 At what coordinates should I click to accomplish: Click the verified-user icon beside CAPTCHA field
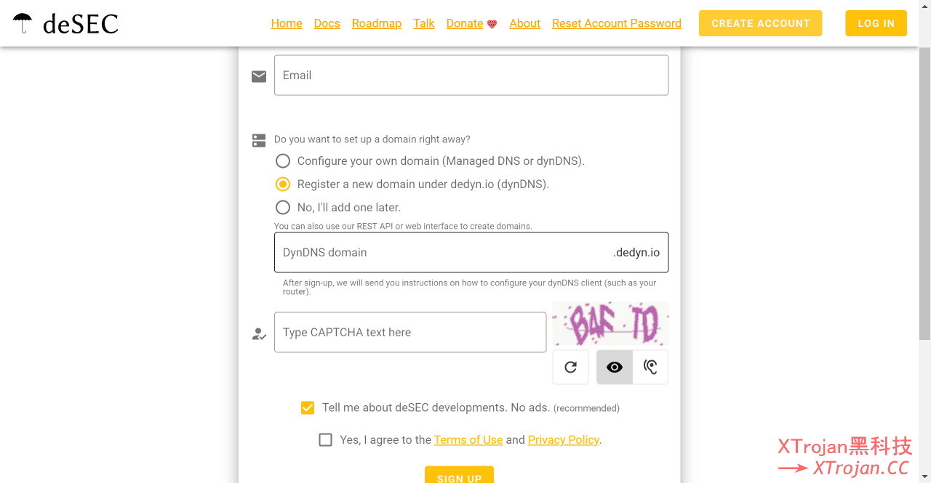pyautogui.click(x=259, y=334)
